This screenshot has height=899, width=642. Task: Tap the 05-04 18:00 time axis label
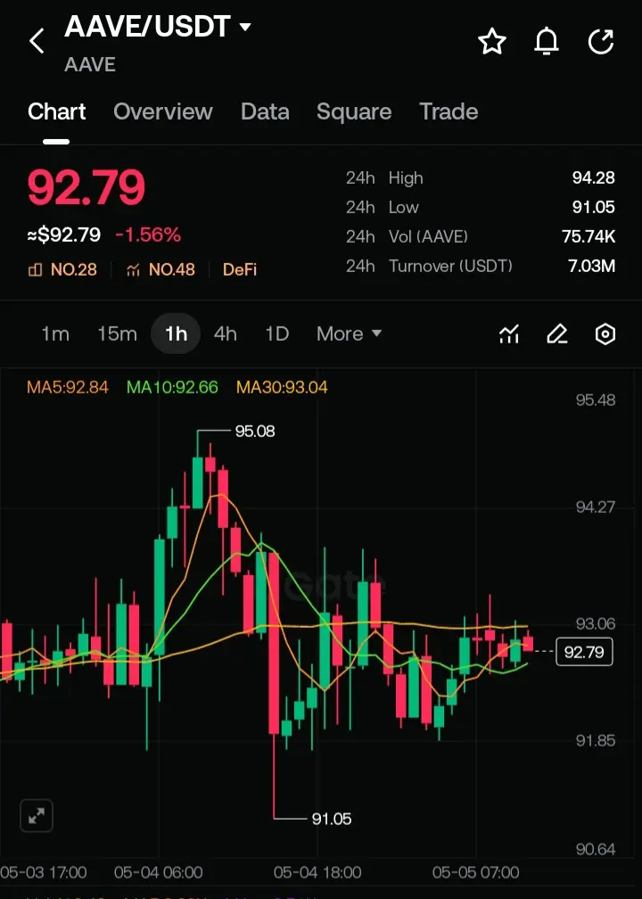tap(317, 872)
